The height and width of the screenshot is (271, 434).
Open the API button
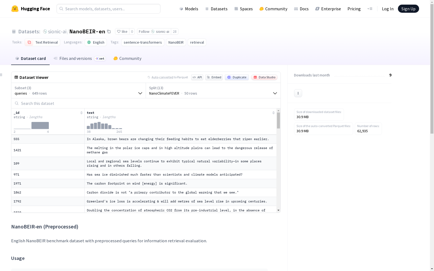[x=197, y=77]
